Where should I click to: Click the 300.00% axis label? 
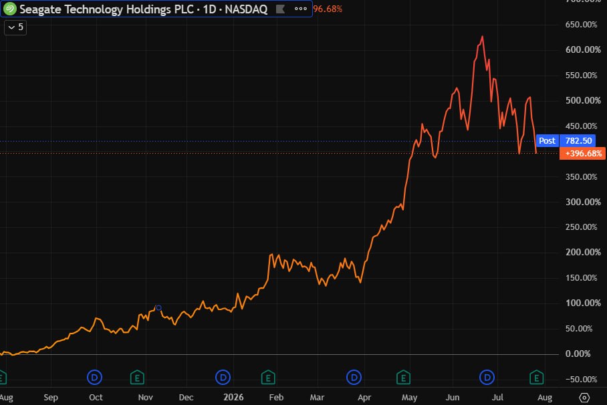[583, 202]
